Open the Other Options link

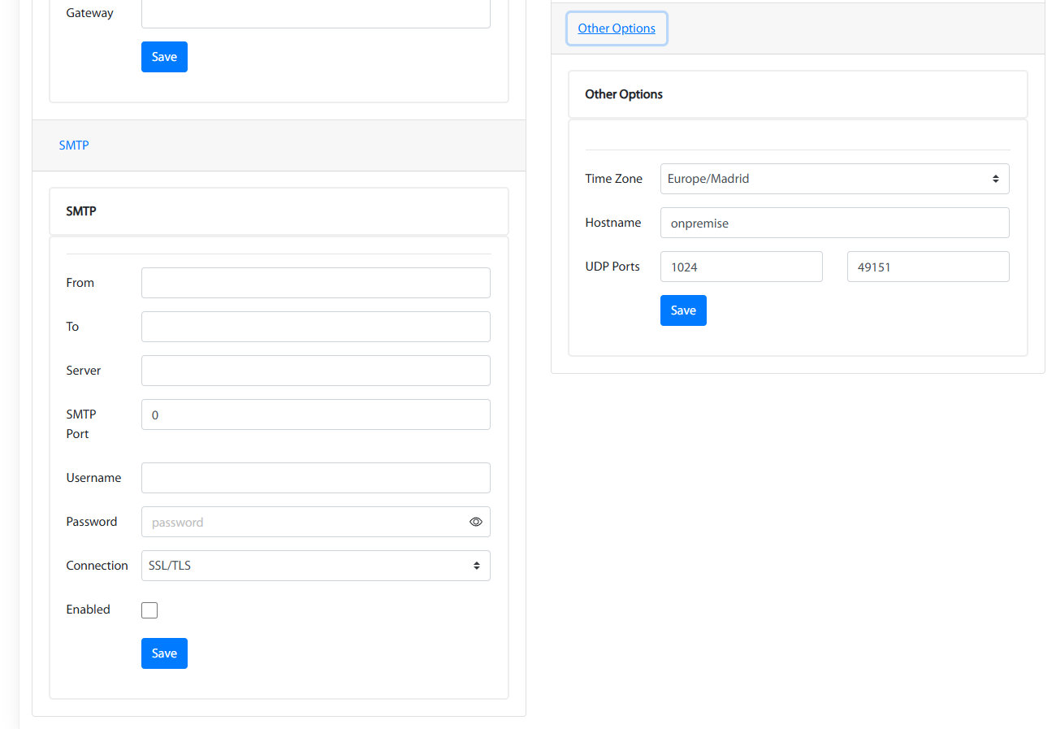coord(616,28)
